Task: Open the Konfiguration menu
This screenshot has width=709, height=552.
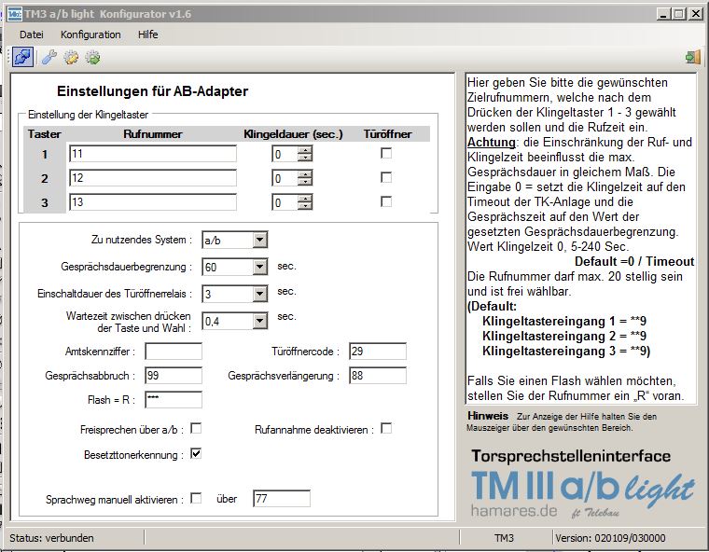Action: (90, 34)
